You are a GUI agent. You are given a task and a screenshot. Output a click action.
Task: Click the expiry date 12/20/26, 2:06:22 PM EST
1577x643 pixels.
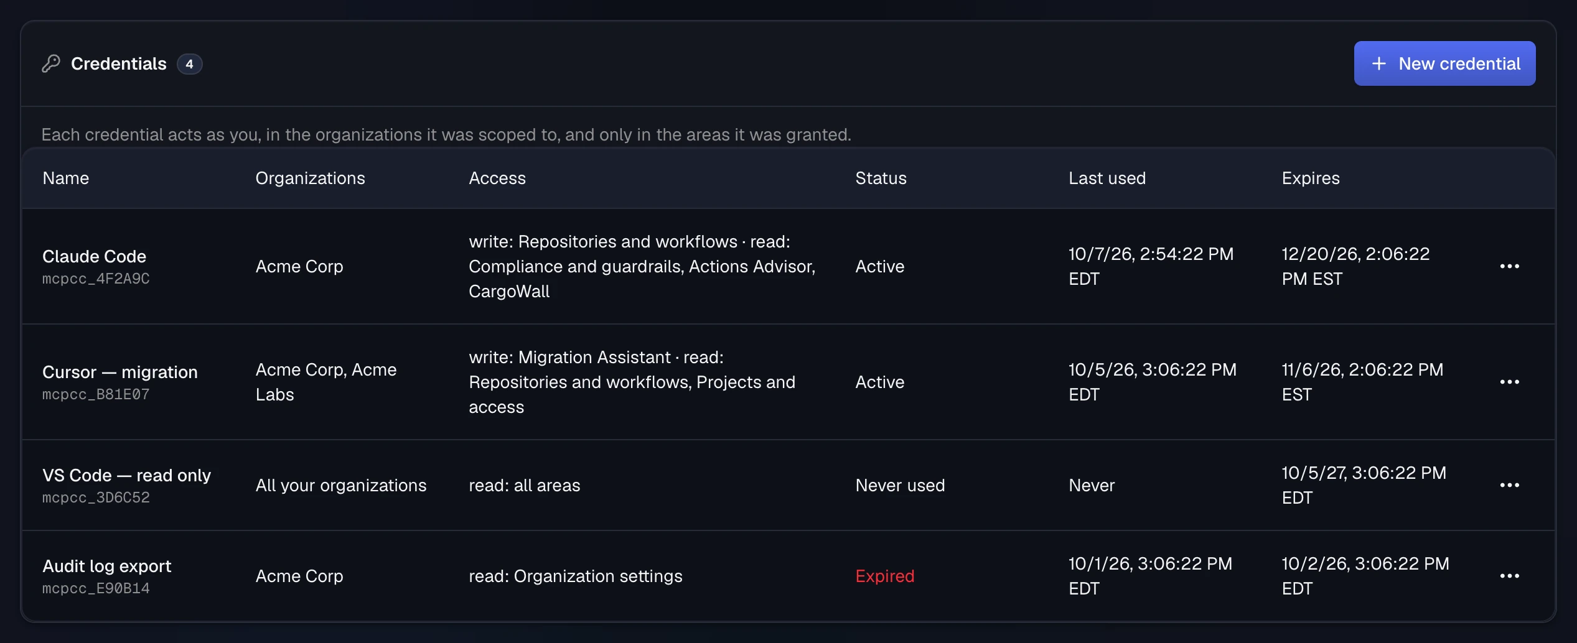coord(1355,266)
